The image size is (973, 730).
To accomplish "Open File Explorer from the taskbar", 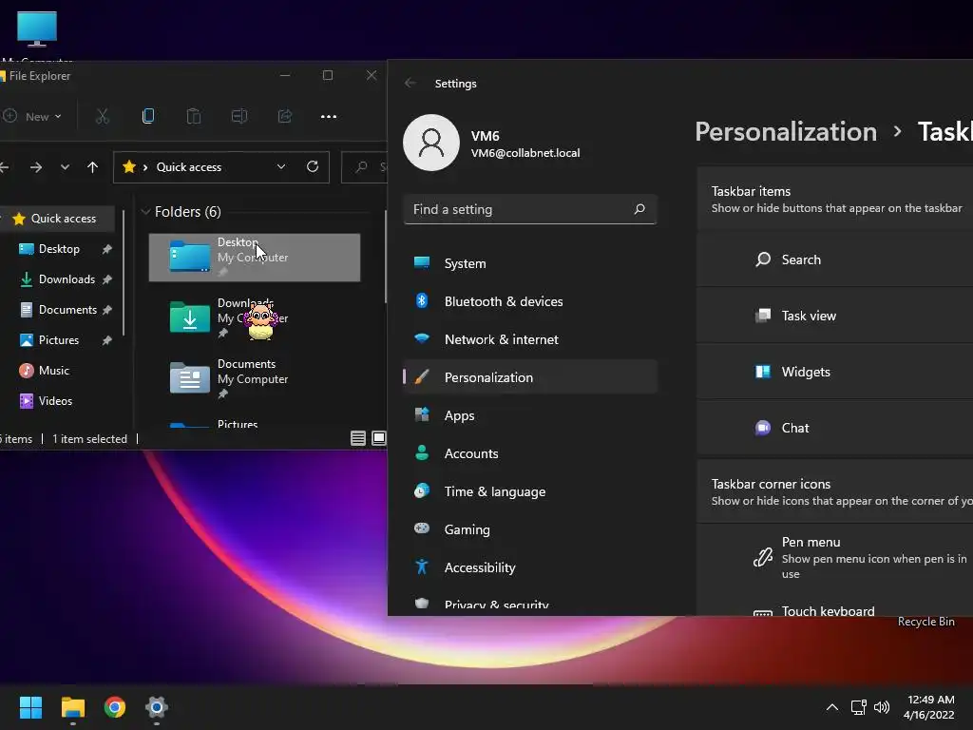I will pyautogui.click(x=72, y=707).
